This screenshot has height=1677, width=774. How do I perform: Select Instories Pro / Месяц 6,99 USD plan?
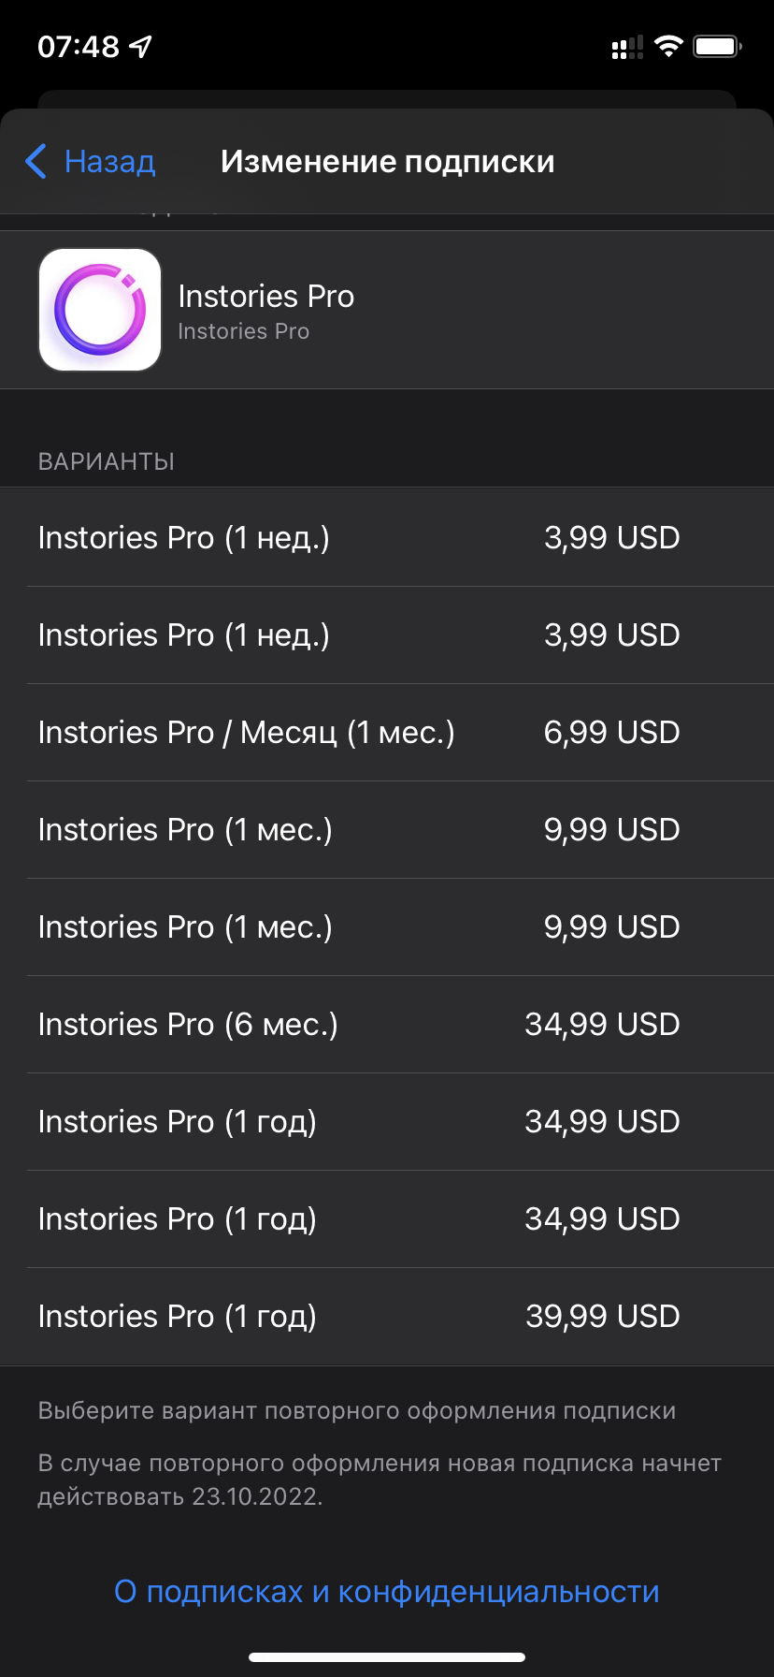[x=387, y=733]
